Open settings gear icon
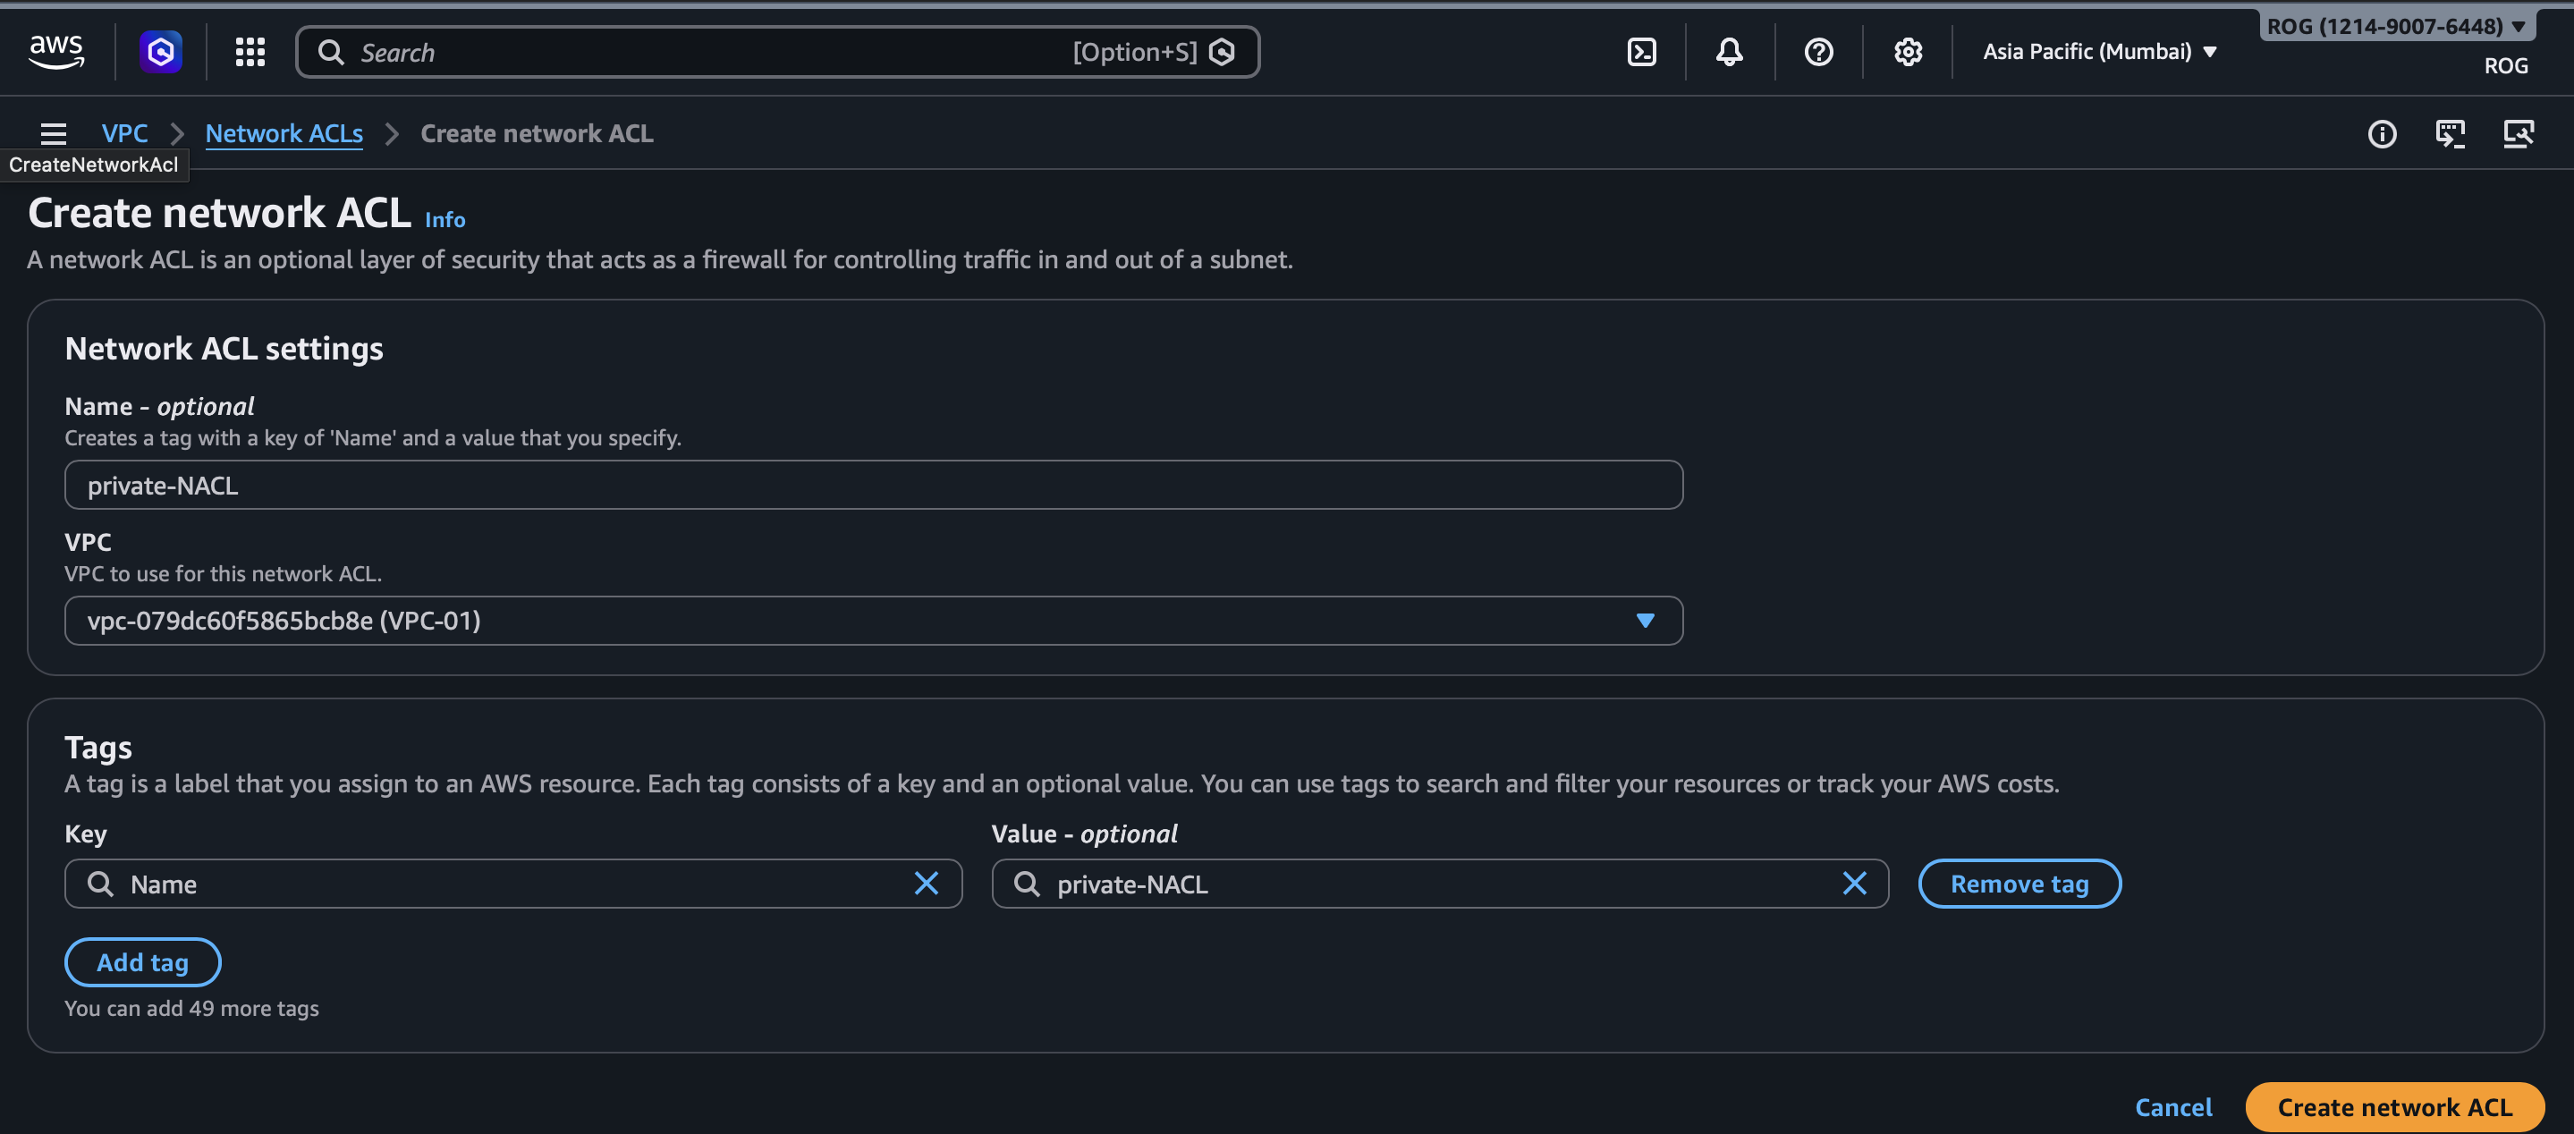This screenshot has width=2574, height=1134. [x=1908, y=51]
